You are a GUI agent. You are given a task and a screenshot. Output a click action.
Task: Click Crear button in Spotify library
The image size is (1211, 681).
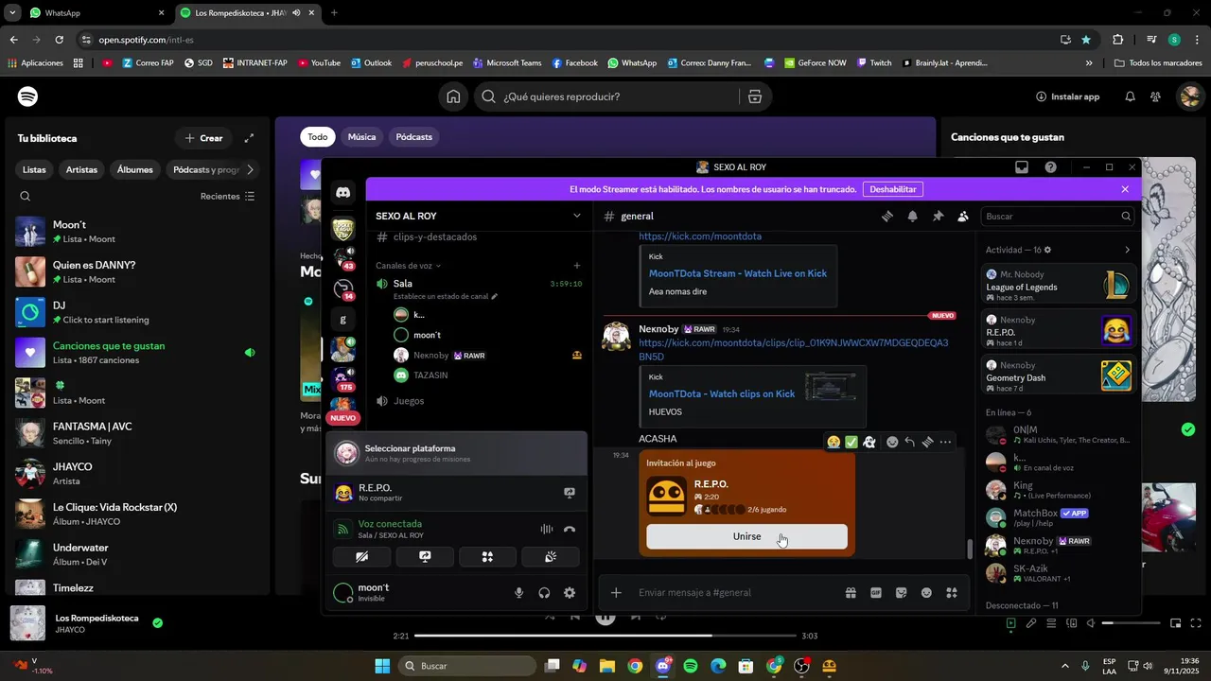(x=203, y=138)
